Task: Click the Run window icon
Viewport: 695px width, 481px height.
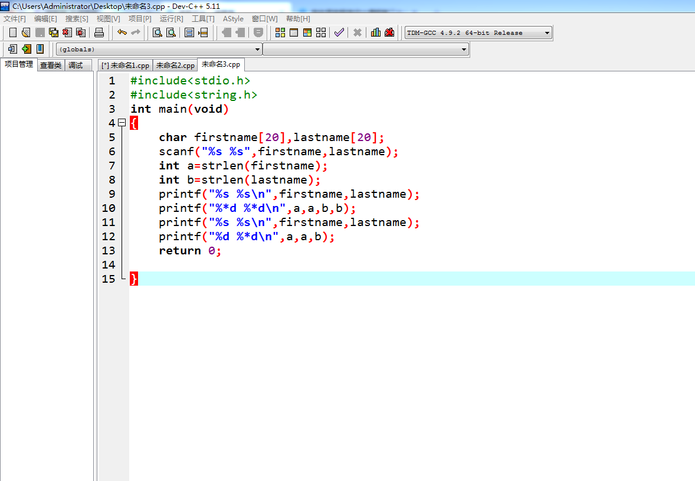Action: [293, 32]
